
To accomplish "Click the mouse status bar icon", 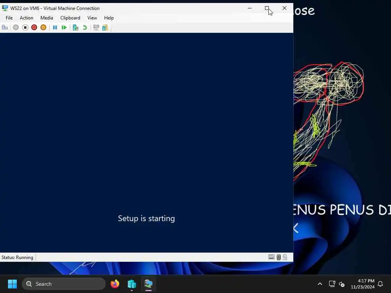I will coord(278,257).
